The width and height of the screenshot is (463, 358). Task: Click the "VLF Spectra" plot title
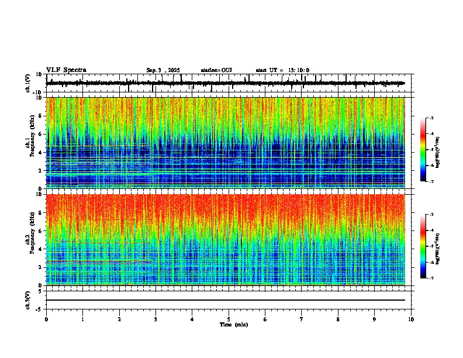66,70
